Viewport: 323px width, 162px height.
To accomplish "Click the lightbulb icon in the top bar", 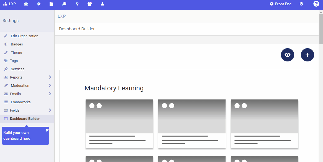I will point(77,4).
